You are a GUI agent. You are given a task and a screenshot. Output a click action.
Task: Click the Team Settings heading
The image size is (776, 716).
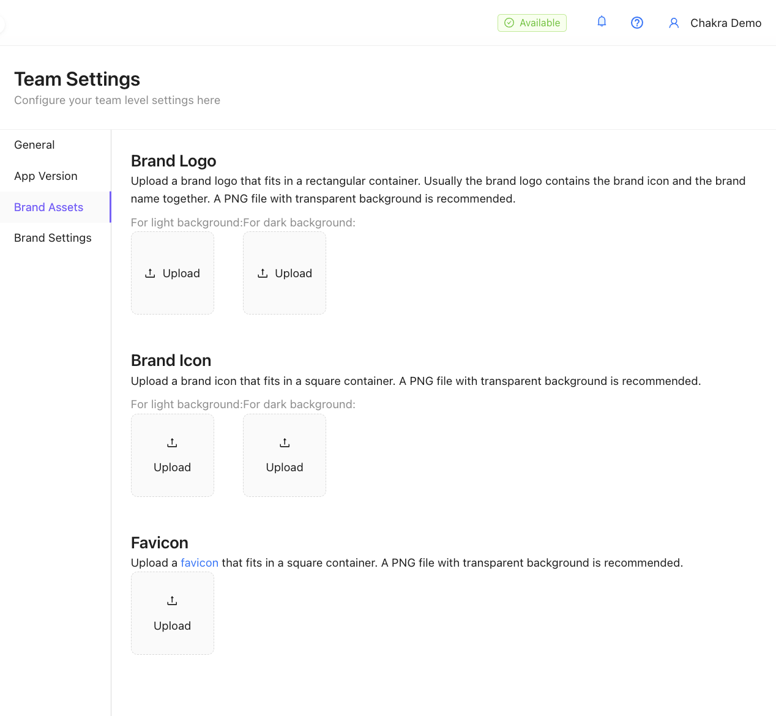[x=77, y=79]
